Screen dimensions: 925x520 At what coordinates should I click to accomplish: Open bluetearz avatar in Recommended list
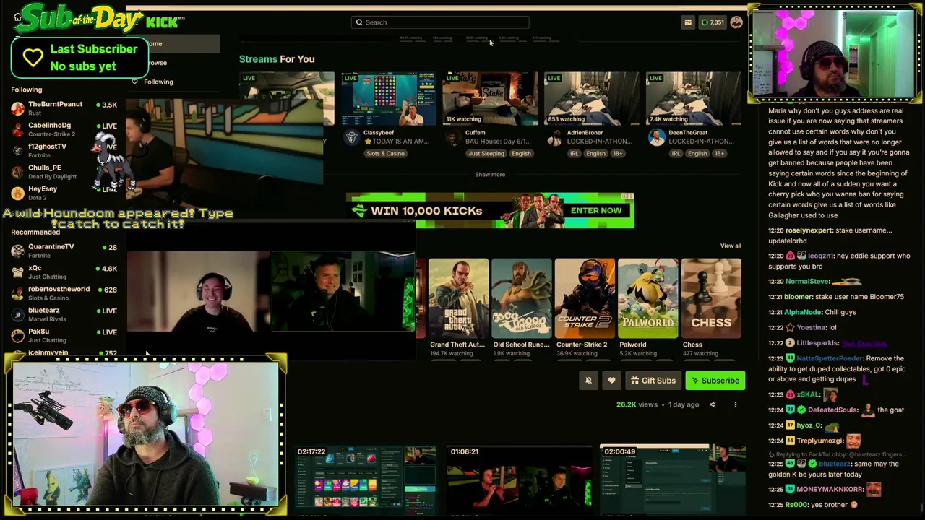(x=17, y=314)
